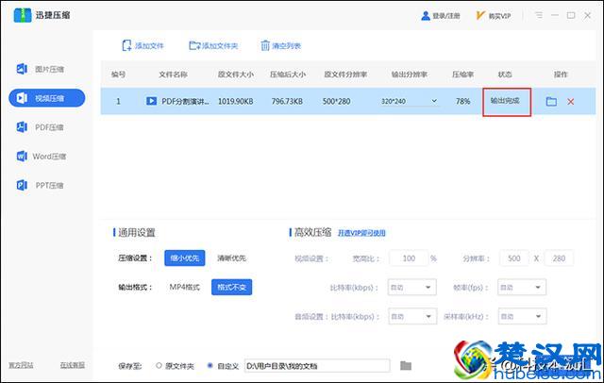Image resolution: width=604 pixels, height=383 pixels.
Task: Click the 输出完成 status cell
Action: coord(505,101)
